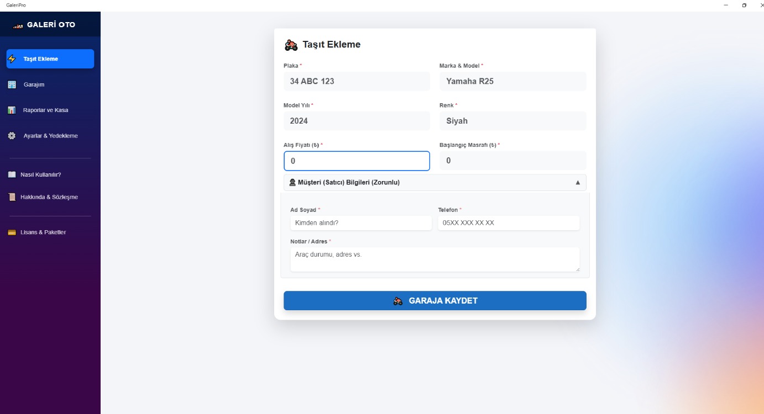Focus the Telefon input field

(x=509, y=223)
